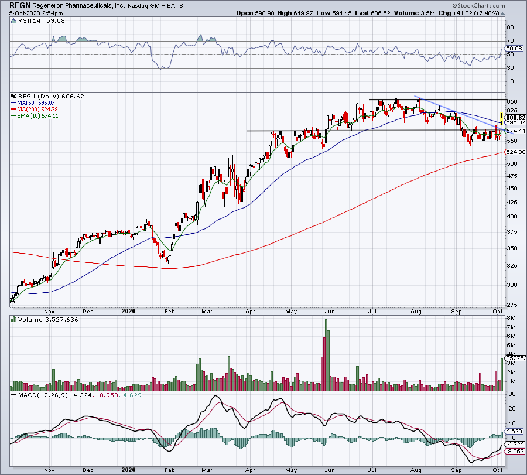Click the MA(200) 524.38 legend label

37,110
